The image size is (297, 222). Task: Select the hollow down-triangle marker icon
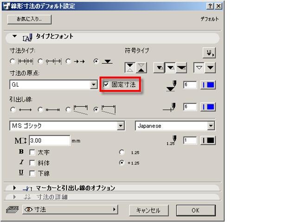(200, 67)
